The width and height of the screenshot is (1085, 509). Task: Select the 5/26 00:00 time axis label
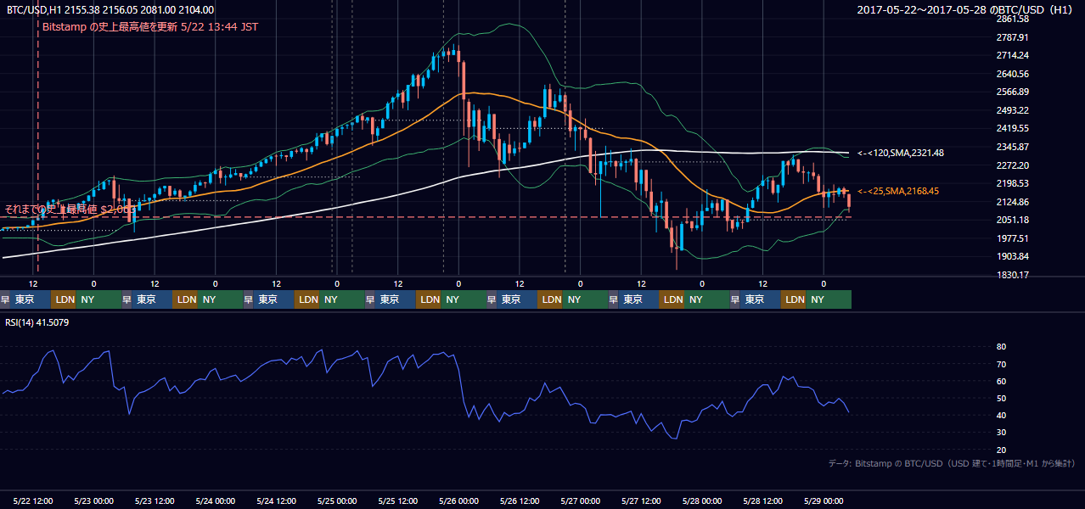[x=459, y=501]
